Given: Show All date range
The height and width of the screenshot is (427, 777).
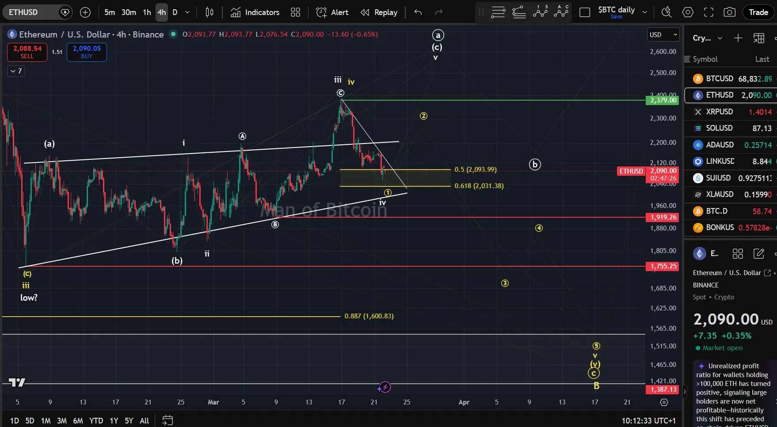Looking at the screenshot, I should click(144, 420).
